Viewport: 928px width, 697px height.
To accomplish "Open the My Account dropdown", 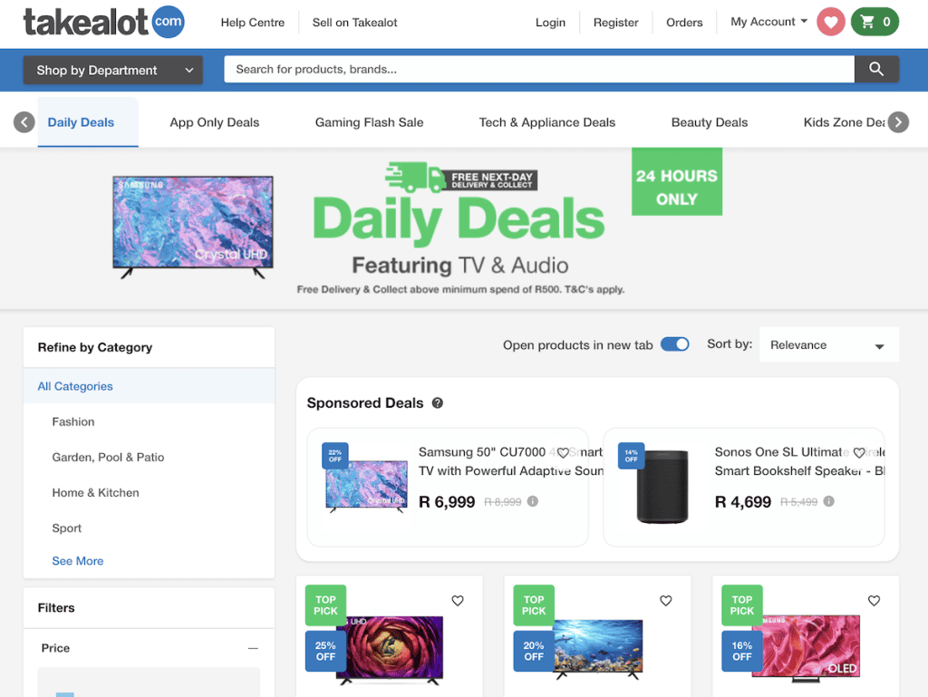I will (768, 22).
